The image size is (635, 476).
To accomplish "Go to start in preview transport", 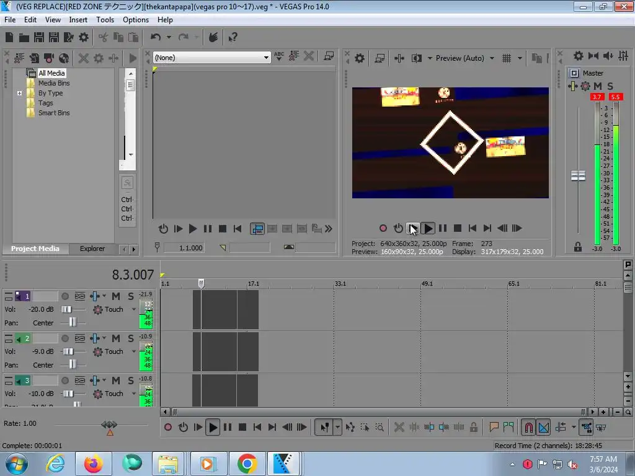I will coord(472,228).
